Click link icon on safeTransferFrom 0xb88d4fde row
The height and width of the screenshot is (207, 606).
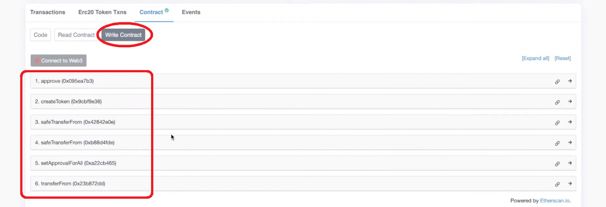point(557,143)
